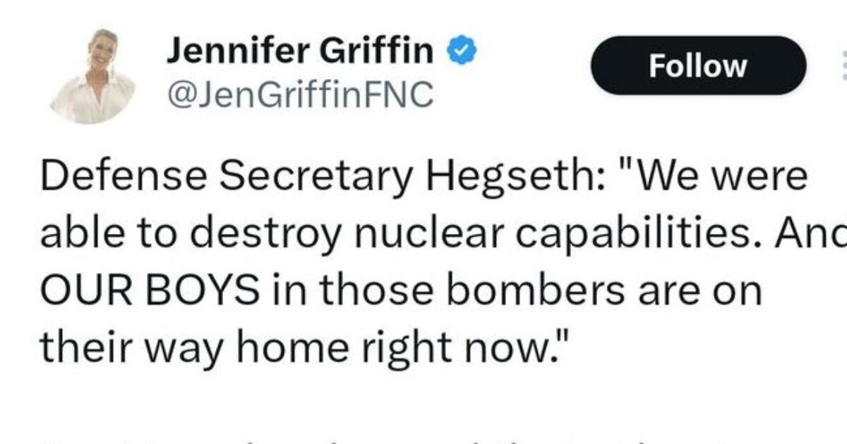Open Jennifer Griffin's profile picture
The height and width of the screenshot is (444, 847).
(92, 76)
